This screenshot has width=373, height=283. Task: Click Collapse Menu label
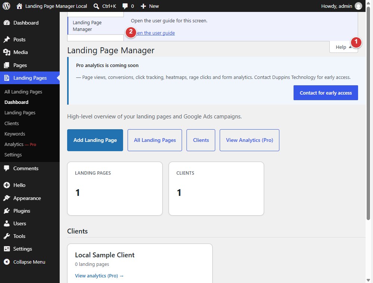[29, 262]
